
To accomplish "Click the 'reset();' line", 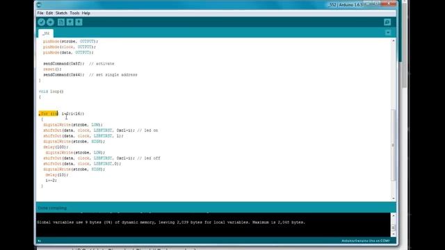I will (x=52, y=69).
